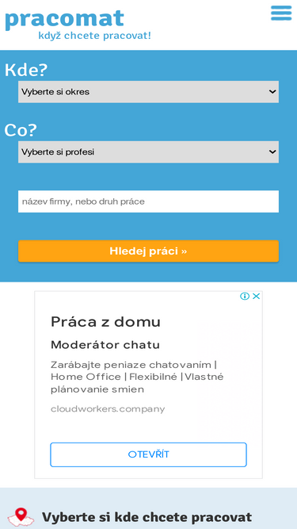Click the Hledej práci button

tap(148, 251)
